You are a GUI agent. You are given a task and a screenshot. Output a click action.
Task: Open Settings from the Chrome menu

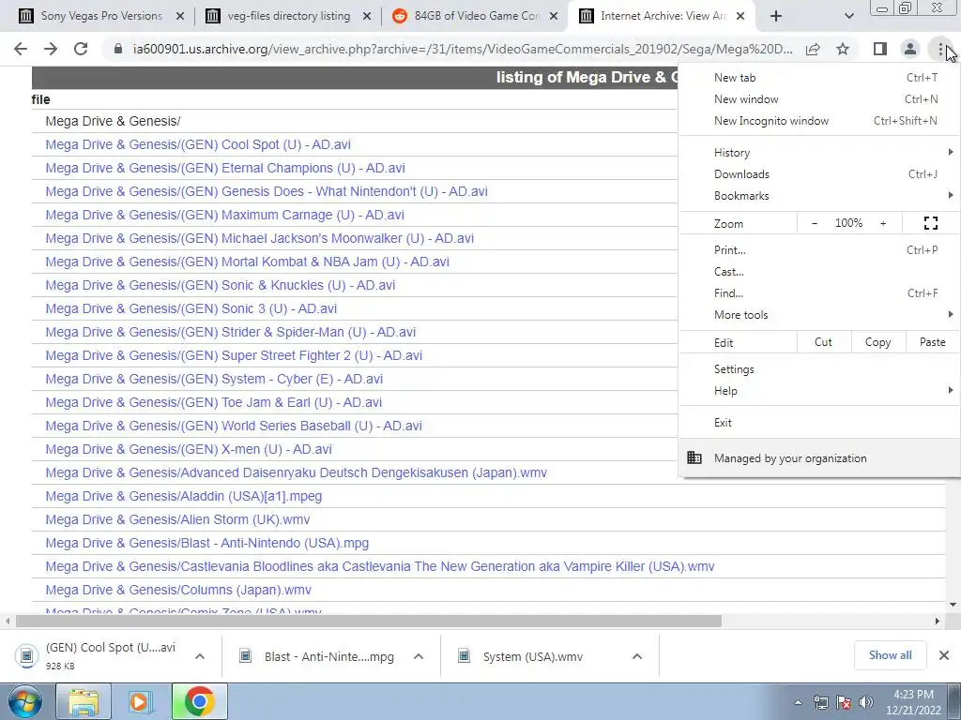tap(818, 369)
